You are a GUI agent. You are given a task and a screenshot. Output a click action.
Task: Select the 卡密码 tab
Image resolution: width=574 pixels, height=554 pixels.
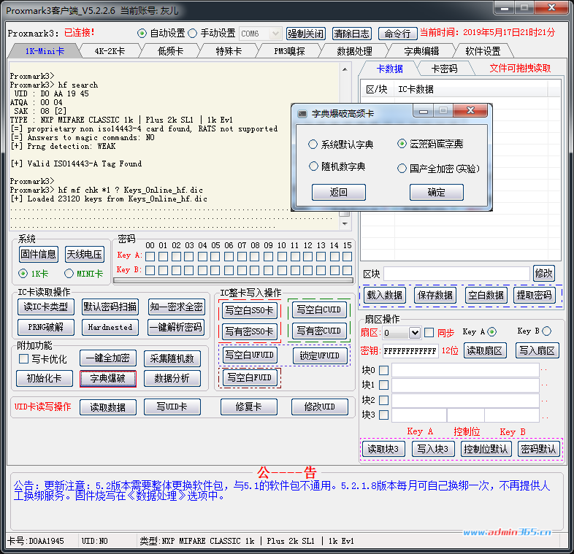coord(444,69)
